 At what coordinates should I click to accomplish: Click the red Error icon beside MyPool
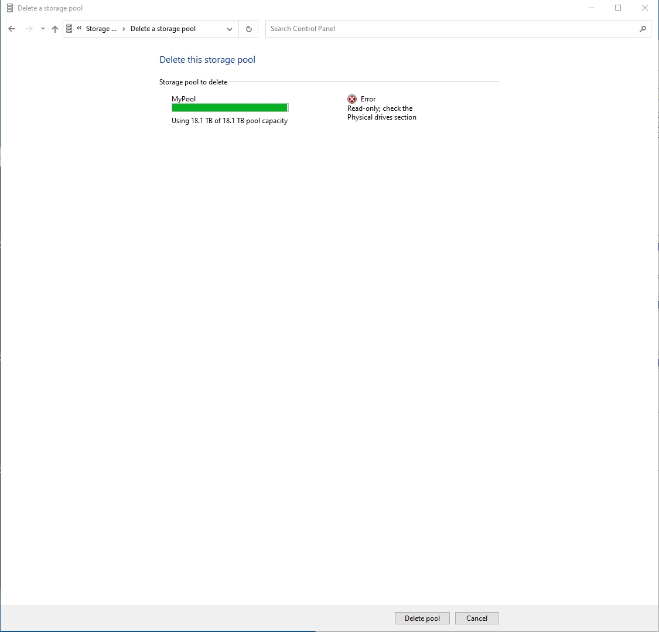point(351,98)
